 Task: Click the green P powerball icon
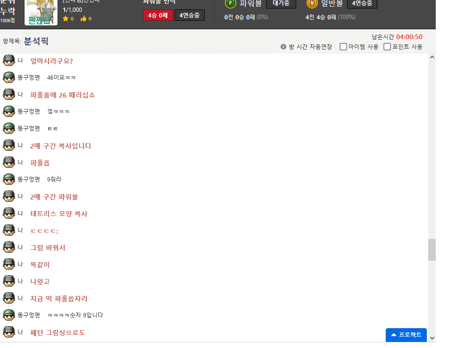231,4
